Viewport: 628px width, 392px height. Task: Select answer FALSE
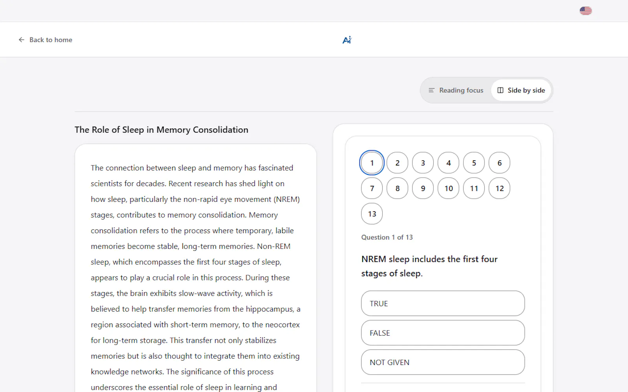[x=443, y=333]
